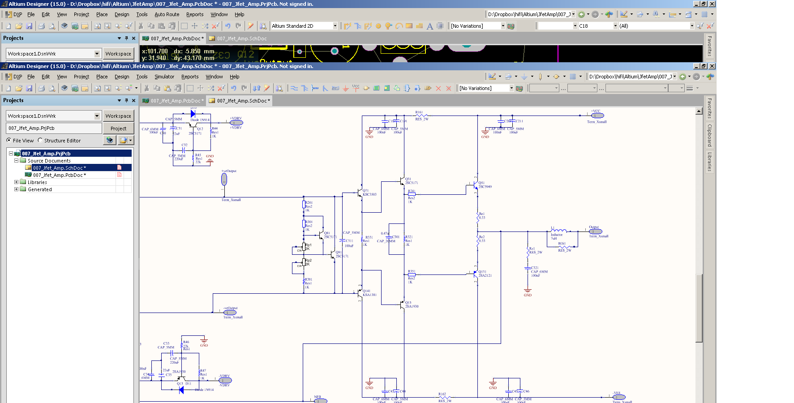Click zoom-to-fit document icon in schematic toolbar
This screenshot has height=403, width=794.
pos(97,88)
